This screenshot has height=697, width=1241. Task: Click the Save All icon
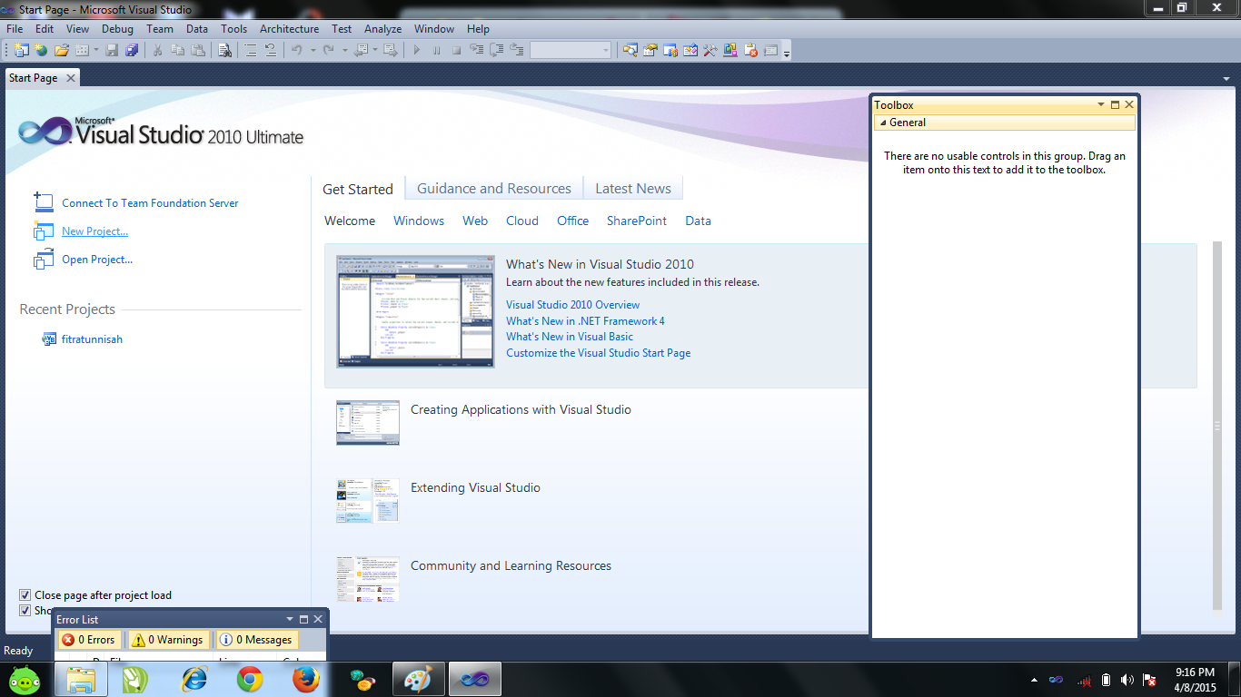pos(132,50)
